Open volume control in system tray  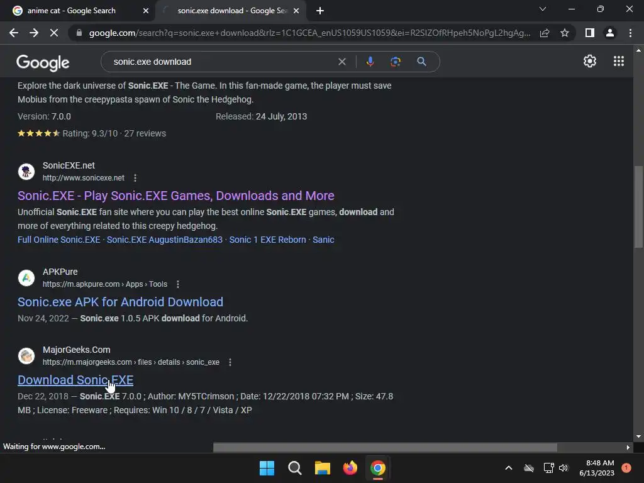click(563, 468)
